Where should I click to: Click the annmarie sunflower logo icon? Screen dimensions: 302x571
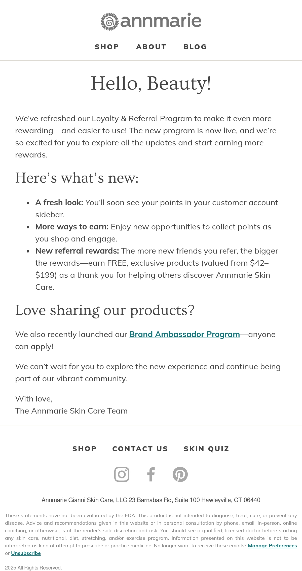click(x=110, y=22)
